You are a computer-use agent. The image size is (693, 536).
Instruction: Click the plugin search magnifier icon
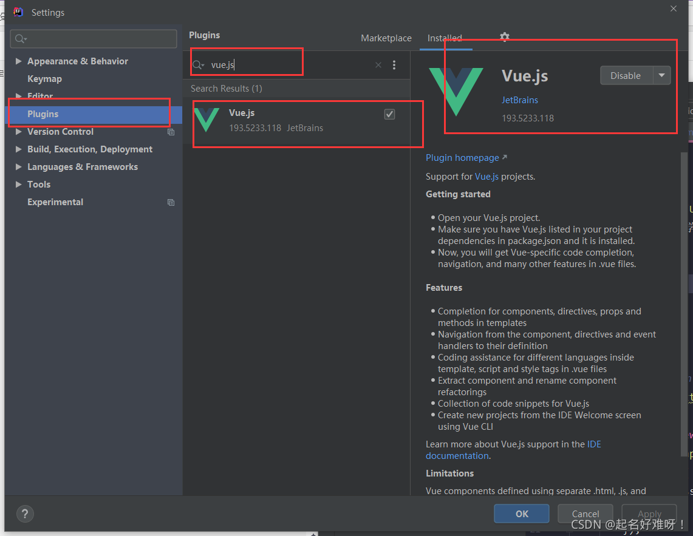(198, 65)
